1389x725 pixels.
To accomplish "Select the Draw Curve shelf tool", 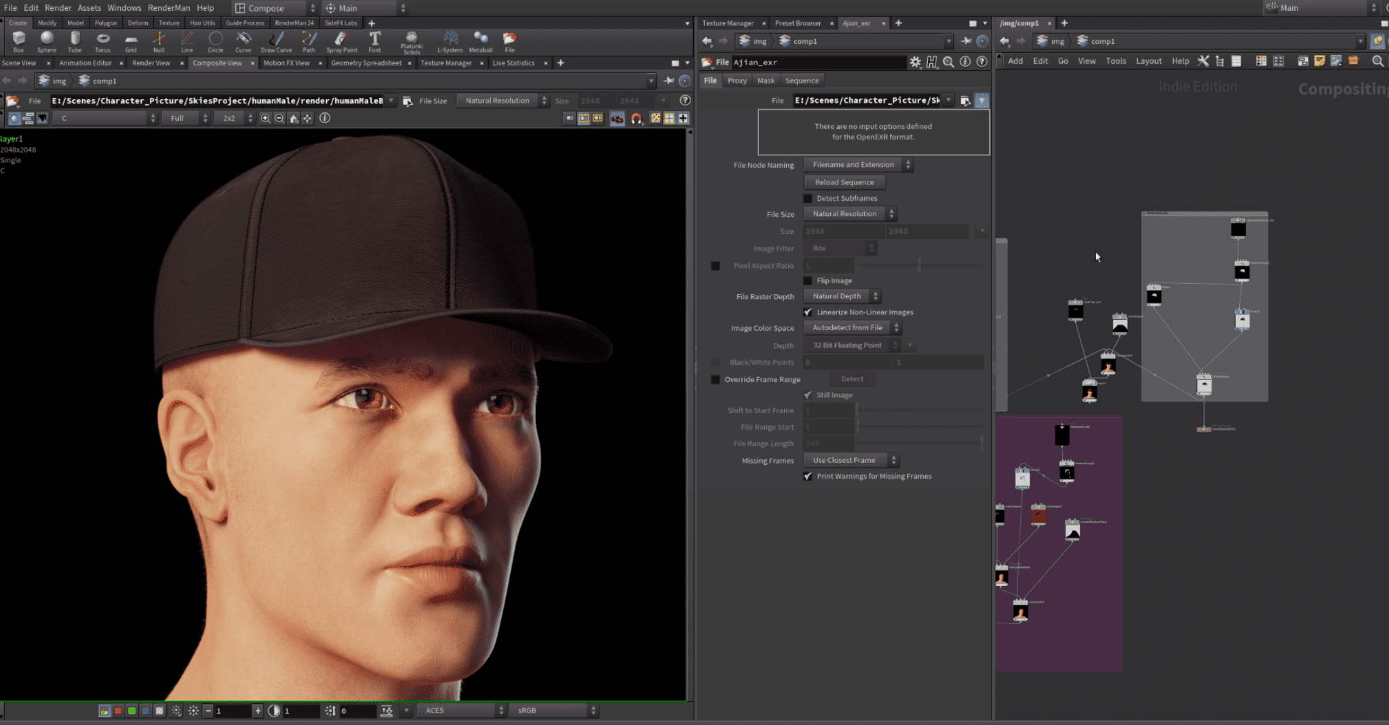I will tap(276, 42).
